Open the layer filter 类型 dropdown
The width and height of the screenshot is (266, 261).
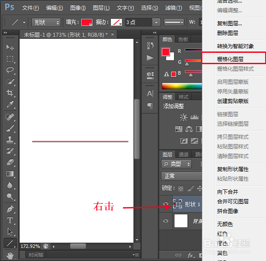pyautogui.click(x=177, y=164)
